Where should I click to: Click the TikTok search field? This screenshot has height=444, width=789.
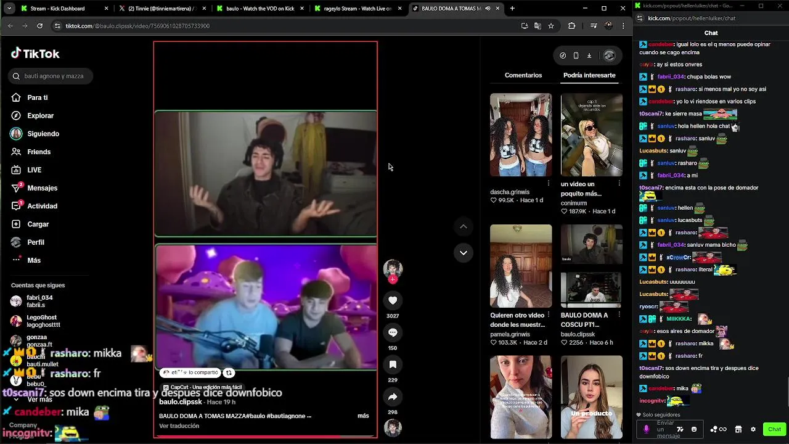(x=50, y=76)
